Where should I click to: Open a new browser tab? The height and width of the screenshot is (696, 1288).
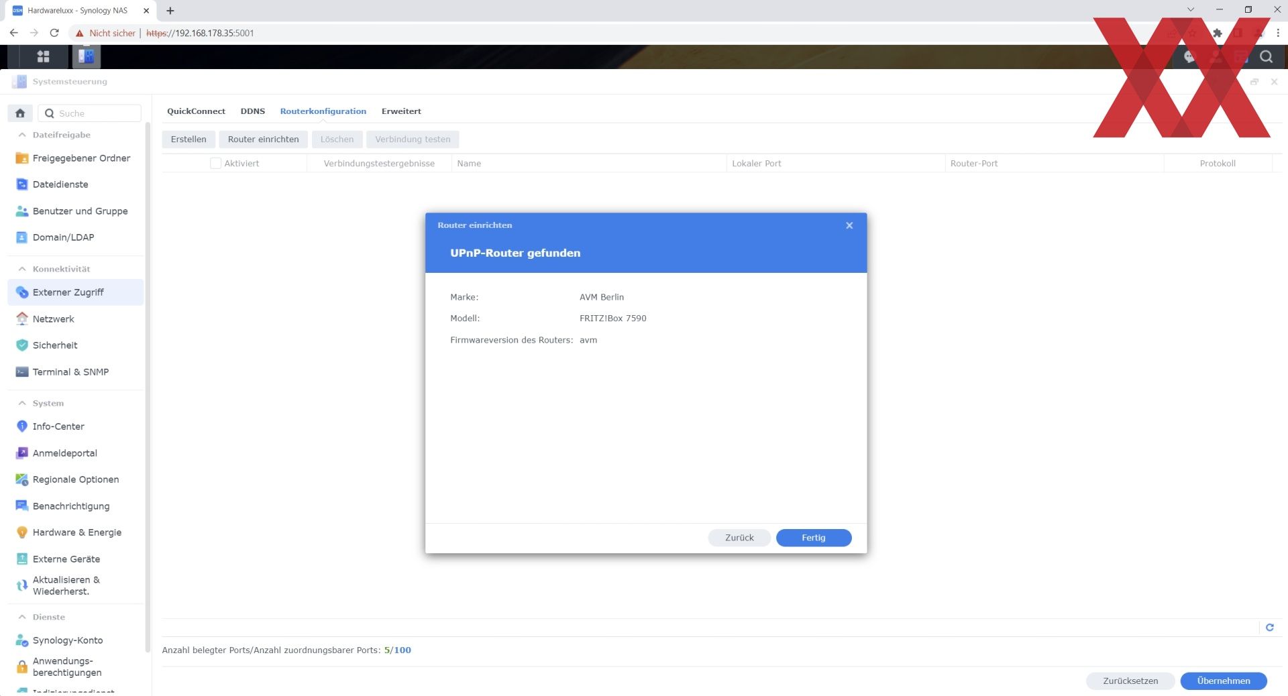point(170,11)
